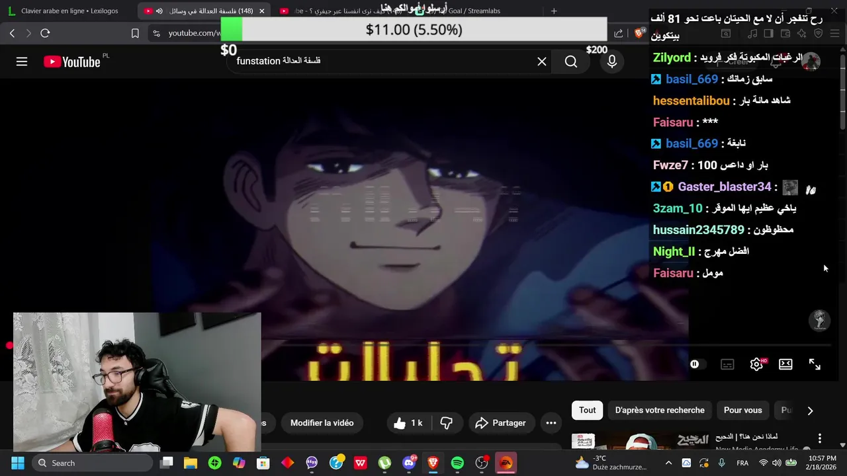Click the 3zam_10 chat username

point(678,208)
